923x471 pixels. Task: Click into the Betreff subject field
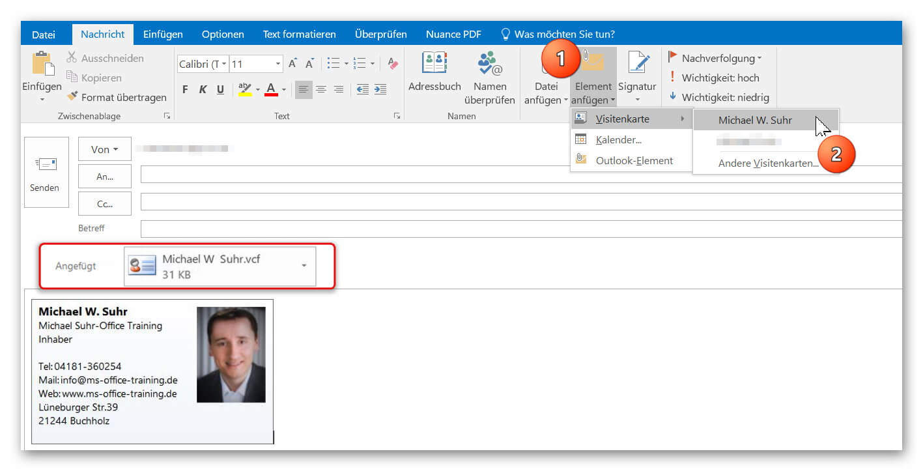tap(521, 229)
